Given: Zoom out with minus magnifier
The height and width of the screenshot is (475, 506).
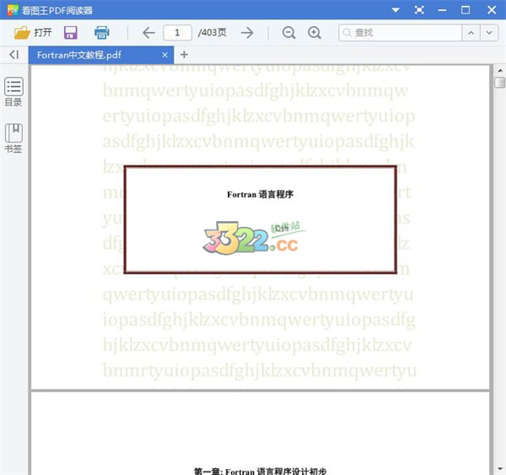Looking at the screenshot, I should (288, 33).
